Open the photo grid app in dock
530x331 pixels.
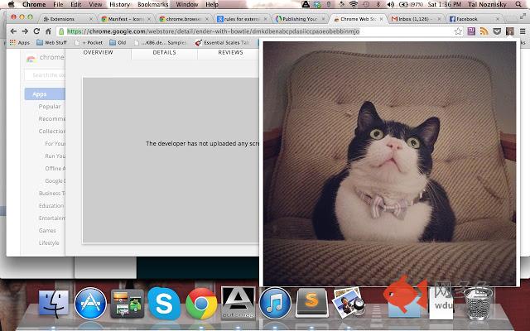click(x=127, y=304)
